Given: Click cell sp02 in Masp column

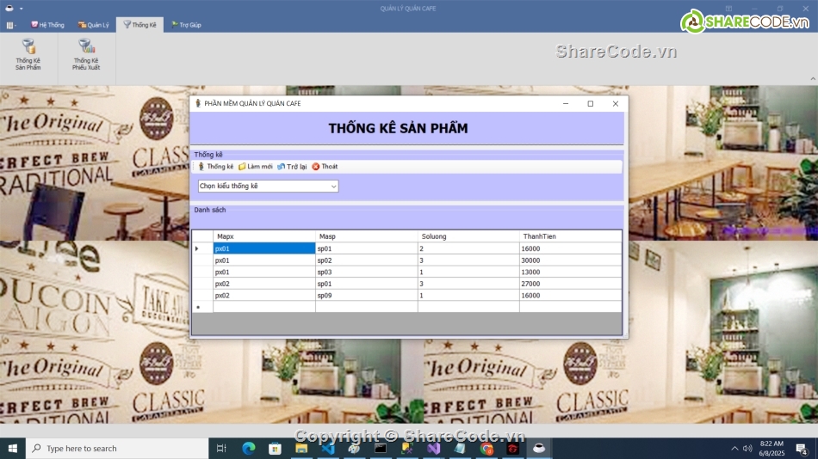Looking at the screenshot, I should coord(366,260).
